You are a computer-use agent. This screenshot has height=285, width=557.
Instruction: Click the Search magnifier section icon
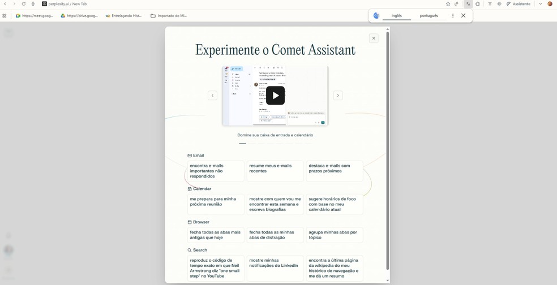pos(190,250)
